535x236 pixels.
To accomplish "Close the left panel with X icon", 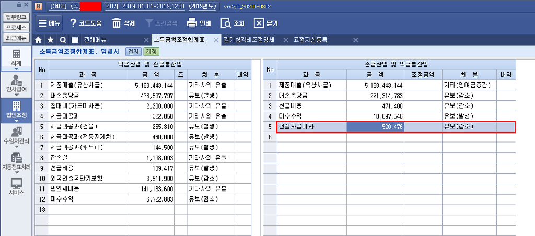I will tap(26, 4).
